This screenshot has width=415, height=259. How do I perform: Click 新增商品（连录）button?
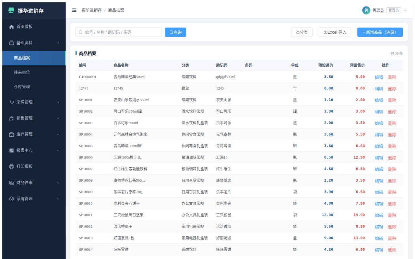380,32
